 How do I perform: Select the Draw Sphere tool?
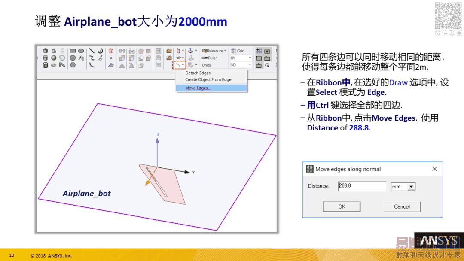(54, 58)
